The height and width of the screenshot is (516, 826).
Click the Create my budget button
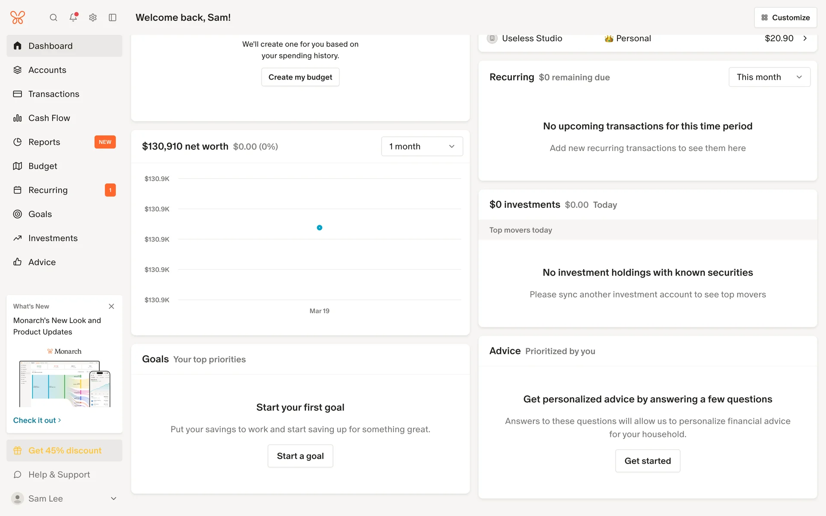[300, 77]
